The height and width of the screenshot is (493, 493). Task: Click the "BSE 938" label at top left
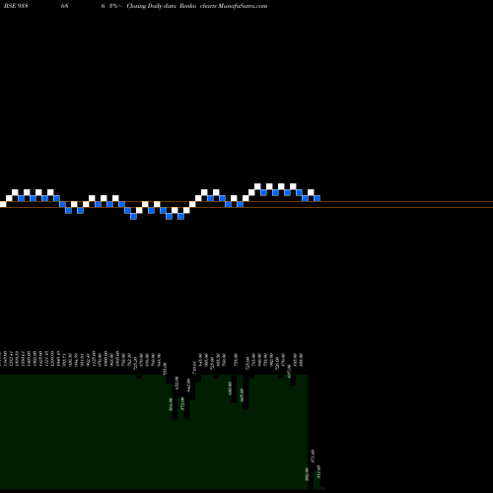pos(16,6)
